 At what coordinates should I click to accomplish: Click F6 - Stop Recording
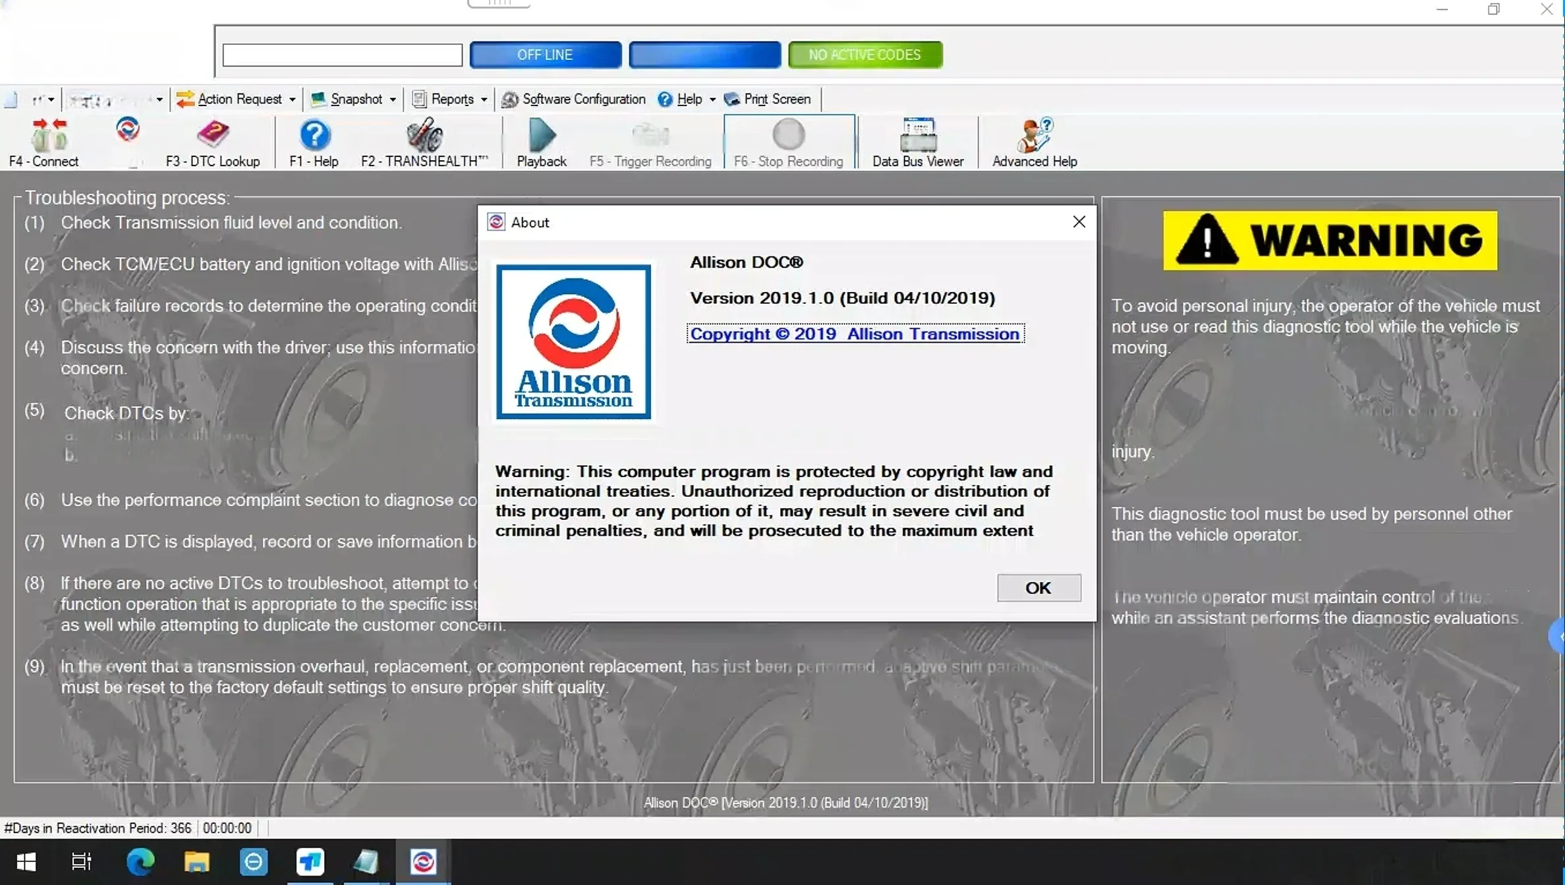[x=789, y=142]
